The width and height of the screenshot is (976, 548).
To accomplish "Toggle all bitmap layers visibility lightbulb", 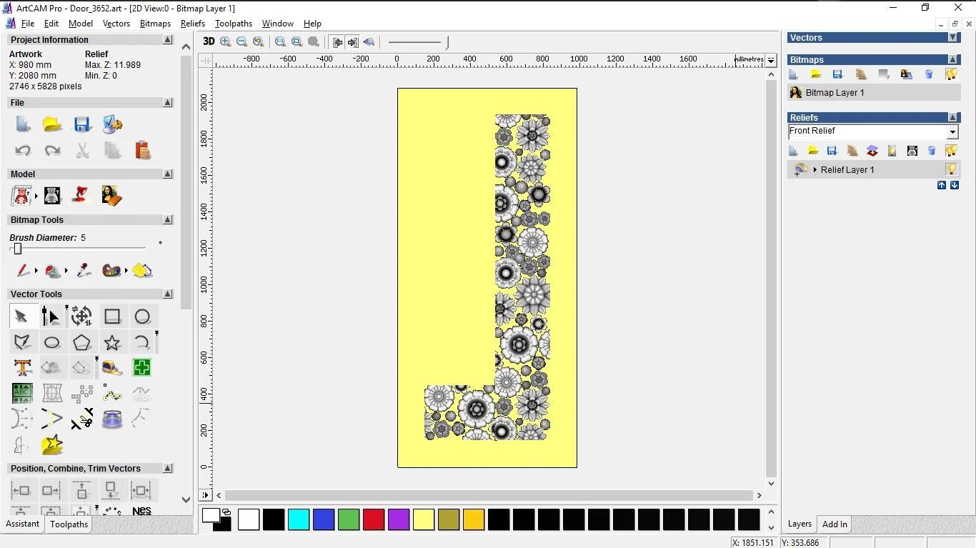I will [951, 74].
